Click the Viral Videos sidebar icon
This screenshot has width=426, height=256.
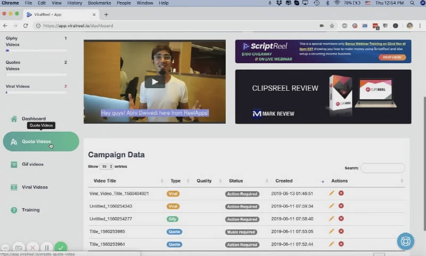(x=14, y=187)
